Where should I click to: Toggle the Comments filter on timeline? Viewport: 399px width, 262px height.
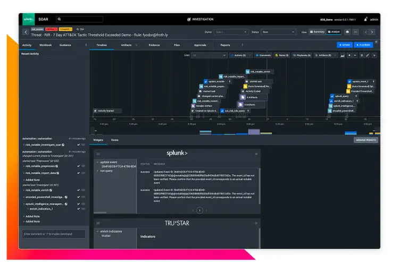263,55
